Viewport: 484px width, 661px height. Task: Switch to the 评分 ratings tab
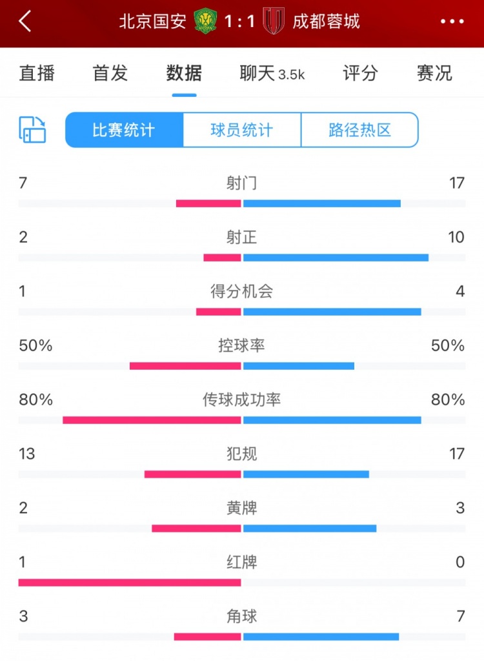click(x=359, y=74)
